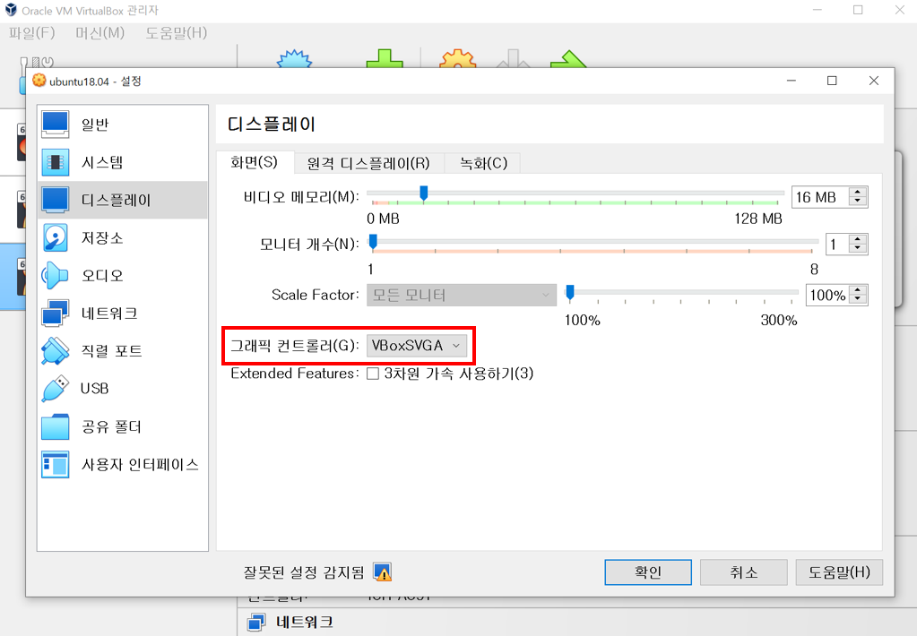Open the 그래픽 컨트롤러 VBoxSVGA dropdown
Viewport: 917px width, 636px height.
point(417,346)
